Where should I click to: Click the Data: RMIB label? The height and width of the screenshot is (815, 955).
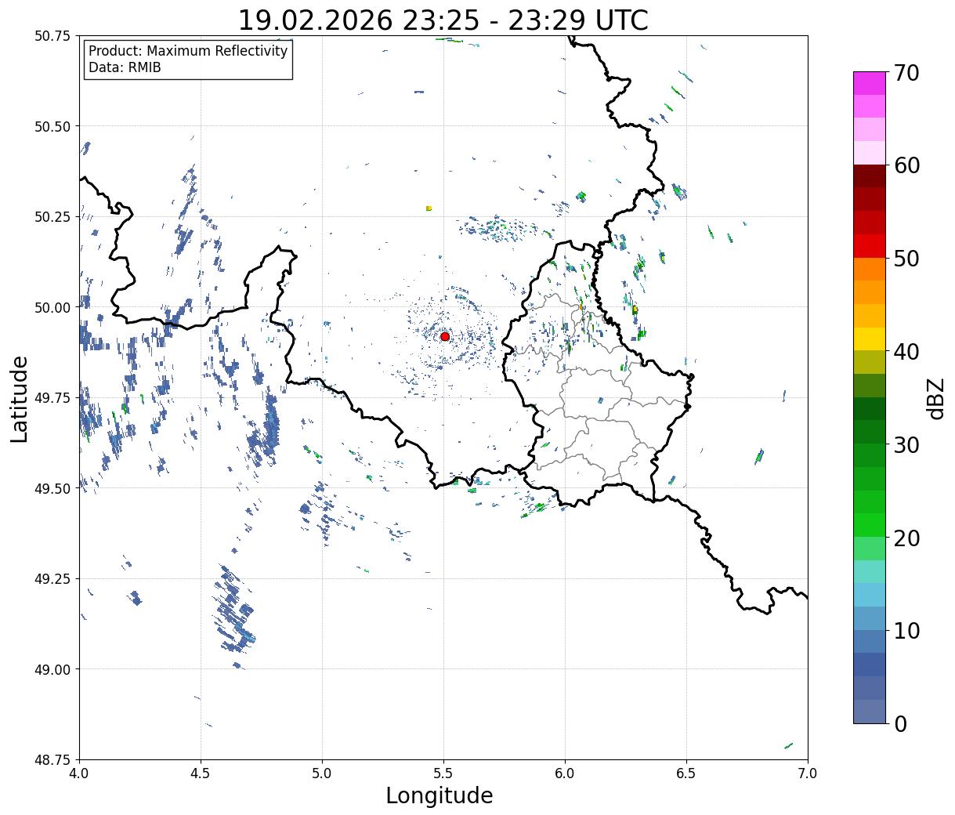pos(125,67)
